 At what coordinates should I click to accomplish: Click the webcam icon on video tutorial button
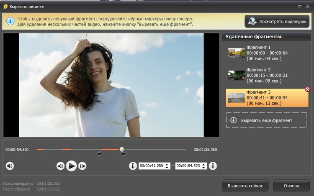point(252,21)
